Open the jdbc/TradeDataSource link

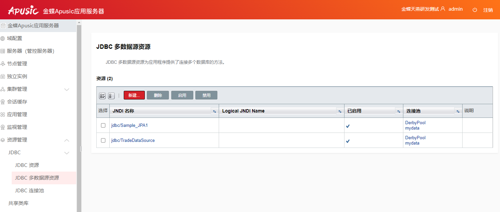pyautogui.click(x=133, y=140)
